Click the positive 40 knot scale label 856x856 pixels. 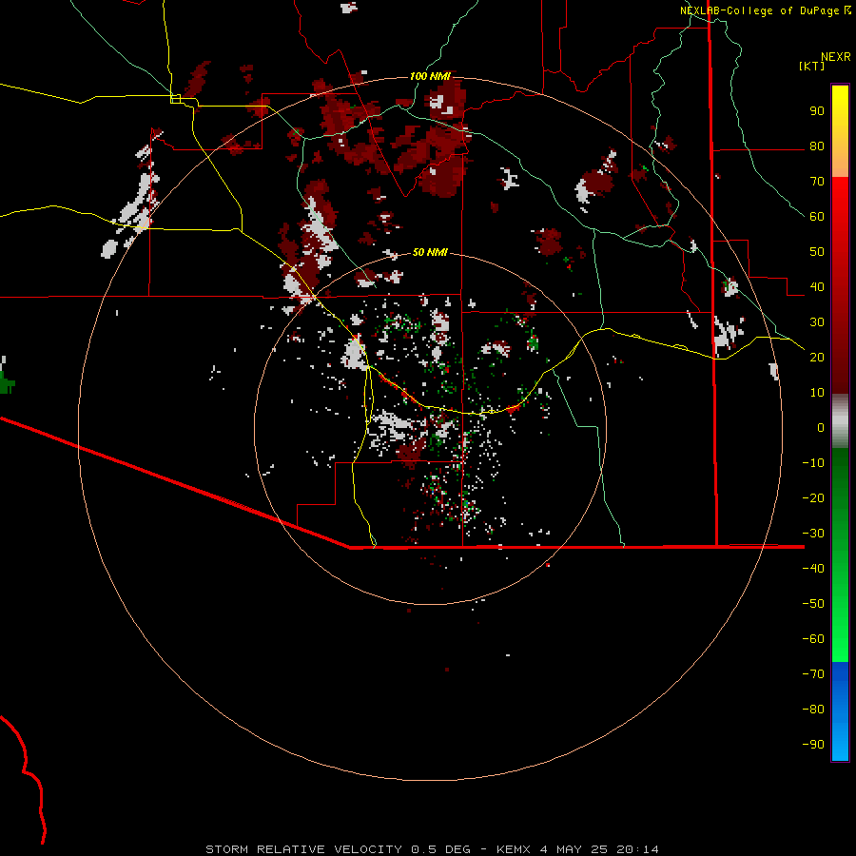(817, 287)
